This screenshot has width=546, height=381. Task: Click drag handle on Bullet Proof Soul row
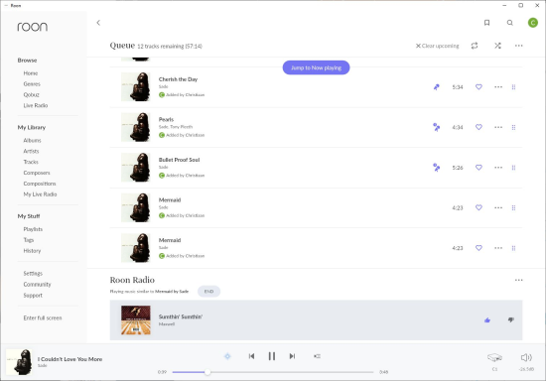[513, 168]
